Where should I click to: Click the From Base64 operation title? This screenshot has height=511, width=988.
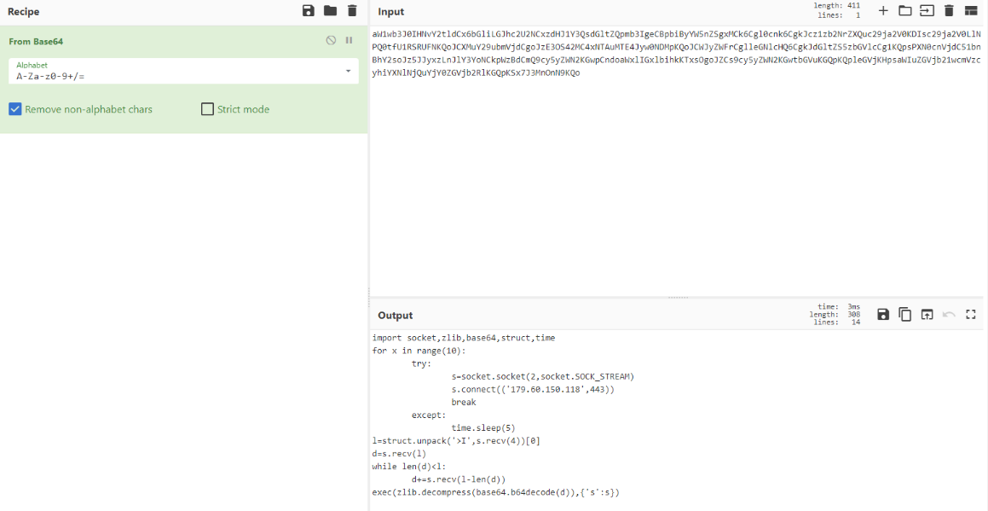(x=36, y=42)
